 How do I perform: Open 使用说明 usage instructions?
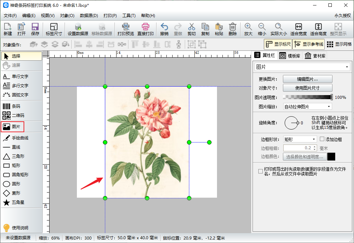(x=16, y=228)
